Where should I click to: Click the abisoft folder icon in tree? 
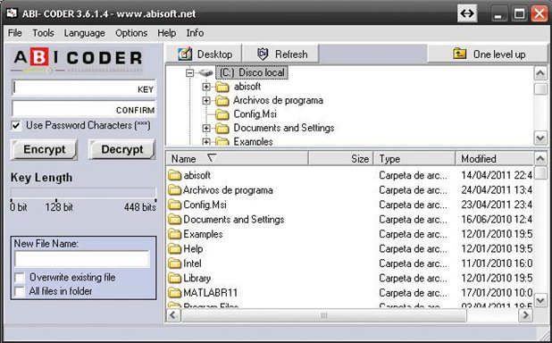click(x=222, y=87)
